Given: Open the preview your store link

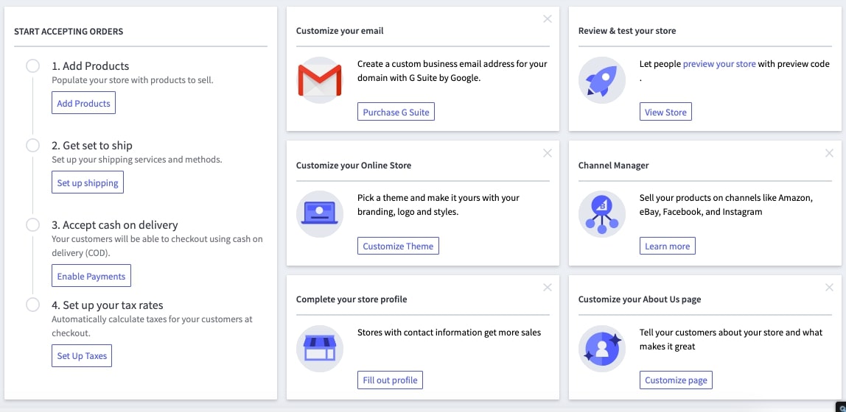Looking at the screenshot, I should point(719,64).
